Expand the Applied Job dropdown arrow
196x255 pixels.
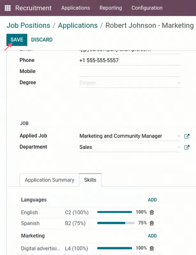[x=179, y=136]
